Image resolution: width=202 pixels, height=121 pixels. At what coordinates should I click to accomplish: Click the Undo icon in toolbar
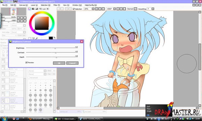[x=59, y=9]
